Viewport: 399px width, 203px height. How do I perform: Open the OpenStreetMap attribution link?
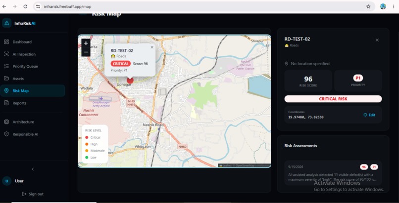click(x=245, y=165)
